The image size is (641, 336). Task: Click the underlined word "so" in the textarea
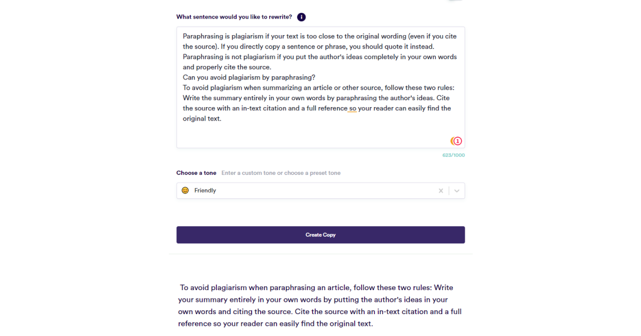pyautogui.click(x=353, y=108)
